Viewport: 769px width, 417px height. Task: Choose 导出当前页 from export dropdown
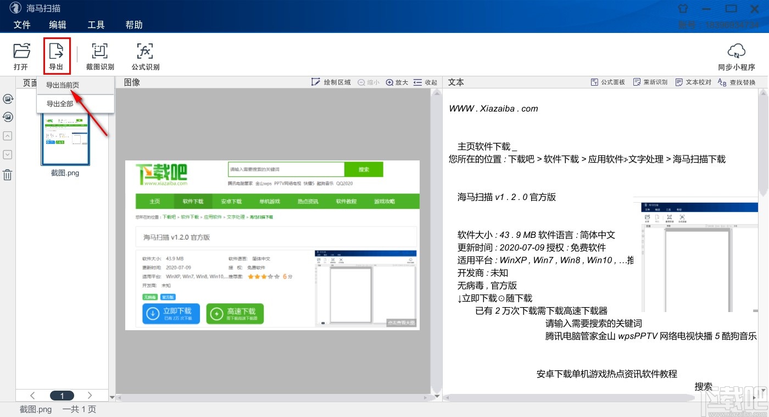pos(75,85)
